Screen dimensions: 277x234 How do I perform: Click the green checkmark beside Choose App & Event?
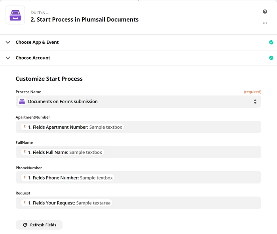[271, 42]
